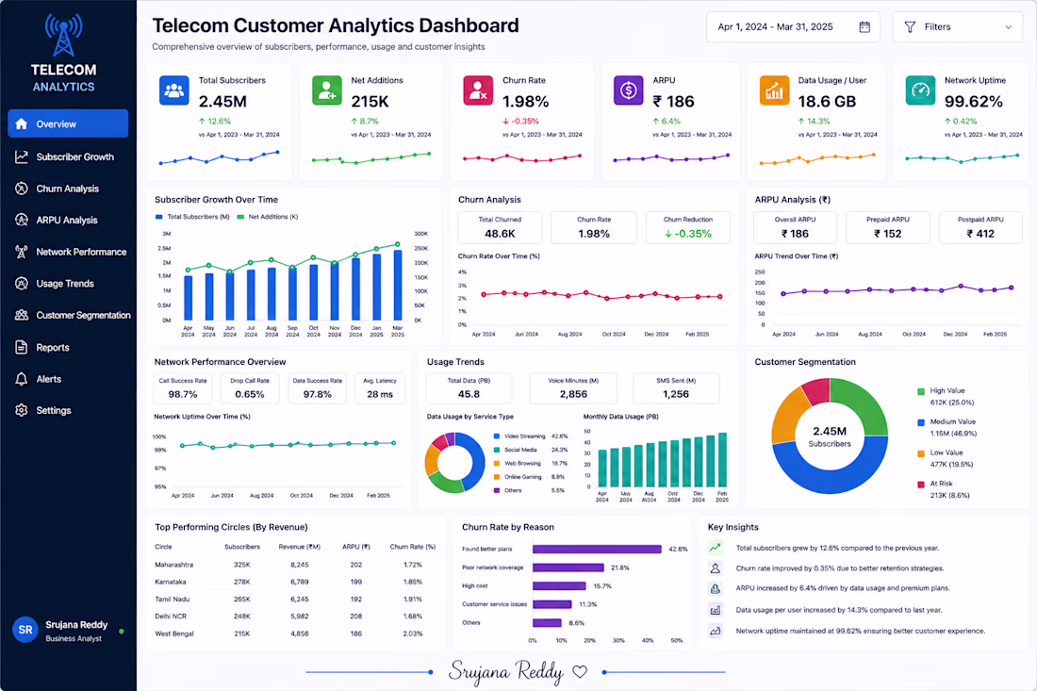Click the Churn Rate (%) column header

413,547
